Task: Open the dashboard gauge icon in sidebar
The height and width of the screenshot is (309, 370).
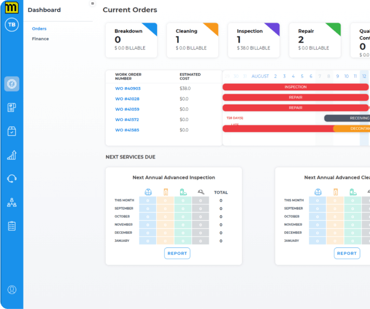Action: (11, 84)
